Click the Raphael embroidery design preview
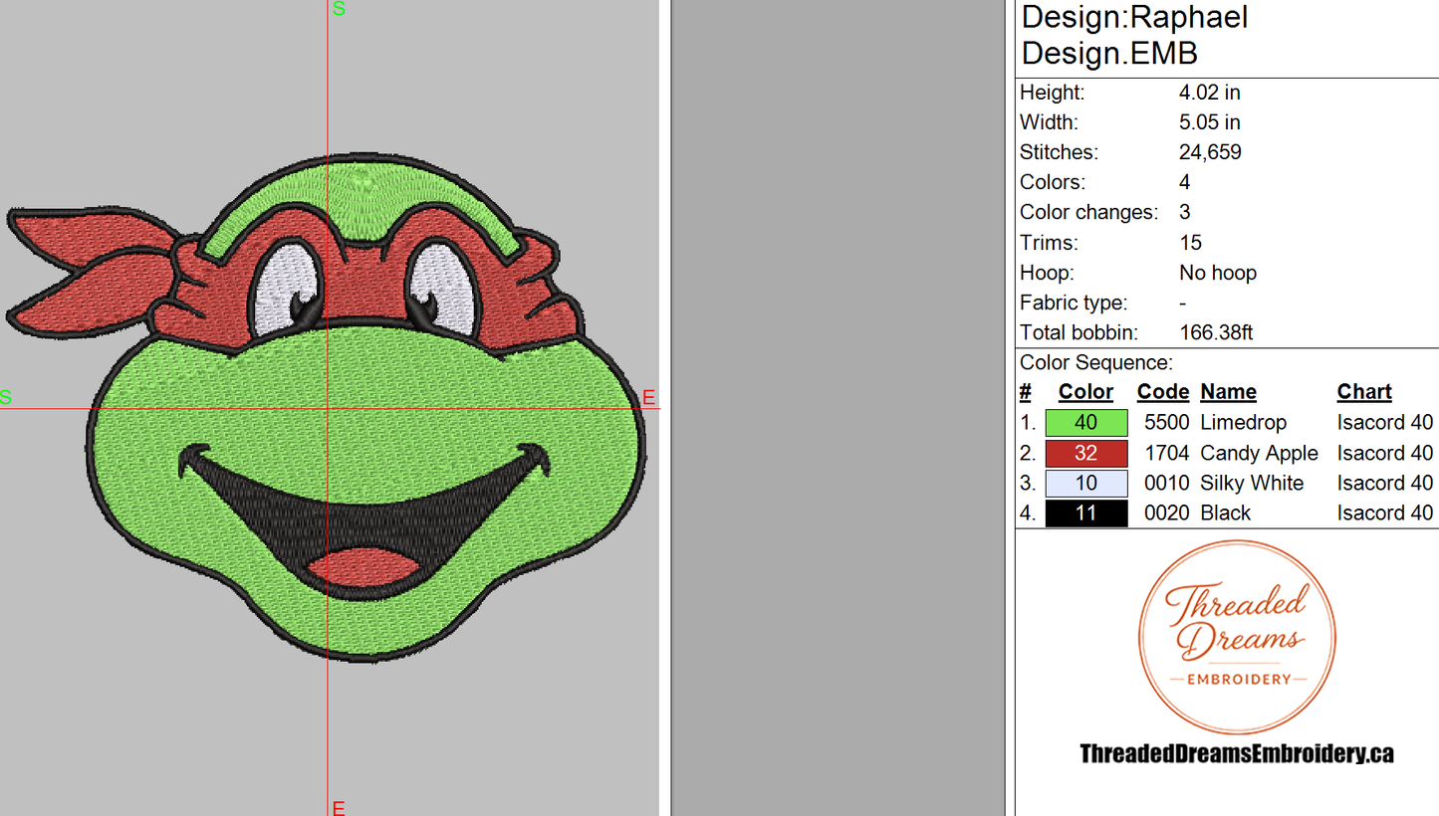1439x816 pixels. pyautogui.click(x=327, y=410)
